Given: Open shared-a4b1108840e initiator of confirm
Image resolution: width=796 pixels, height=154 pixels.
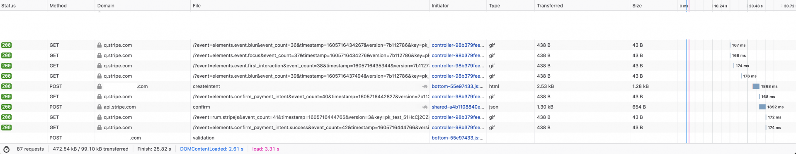Looking at the screenshot, I should point(458,107).
